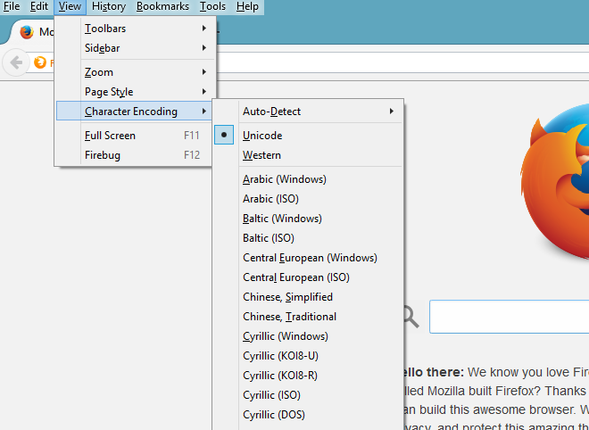This screenshot has width=589, height=430.
Task: Click the search input field on the page
Action: tap(509, 316)
